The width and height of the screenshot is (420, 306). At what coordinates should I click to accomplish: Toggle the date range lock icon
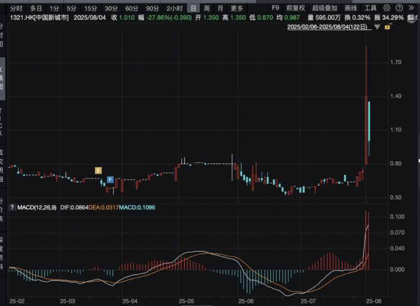click(x=387, y=27)
